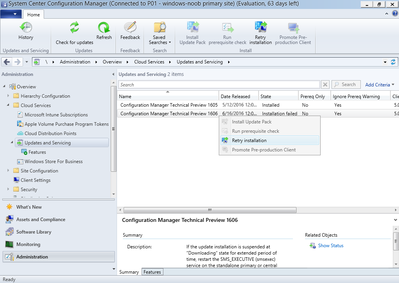Screen dimensions: 399x283
Task: Open the workspace list overflow arrow
Action: click(x=113, y=269)
